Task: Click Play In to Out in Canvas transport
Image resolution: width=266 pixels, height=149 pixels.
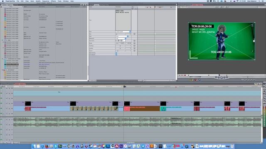Action: click(219, 77)
